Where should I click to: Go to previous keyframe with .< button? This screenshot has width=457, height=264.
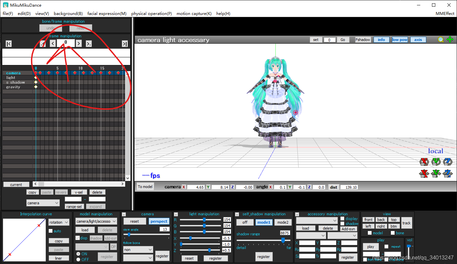pyautogui.click(x=43, y=44)
